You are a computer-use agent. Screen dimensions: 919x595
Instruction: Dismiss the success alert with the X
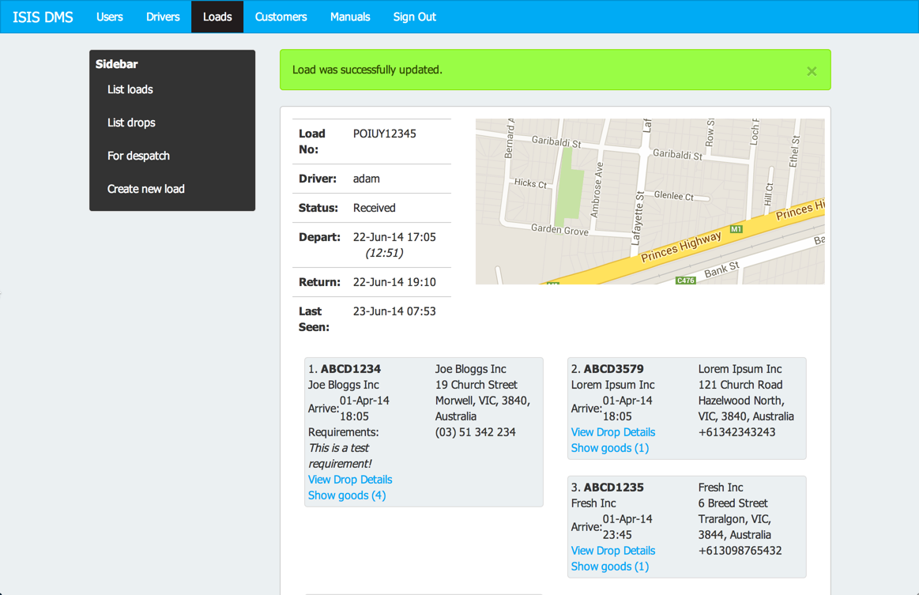pyautogui.click(x=812, y=71)
